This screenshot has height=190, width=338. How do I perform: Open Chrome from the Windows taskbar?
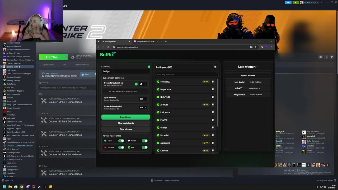click(x=22, y=187)
